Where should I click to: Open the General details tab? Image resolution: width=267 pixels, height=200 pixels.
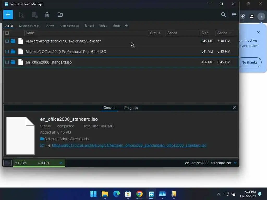tap(109, 108)
